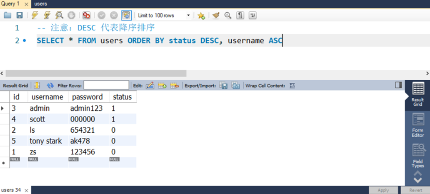Toggle stop-on-error execution icon
Image resolution: width=430 pixels, height=194 pixels.
tap(87, 15)
